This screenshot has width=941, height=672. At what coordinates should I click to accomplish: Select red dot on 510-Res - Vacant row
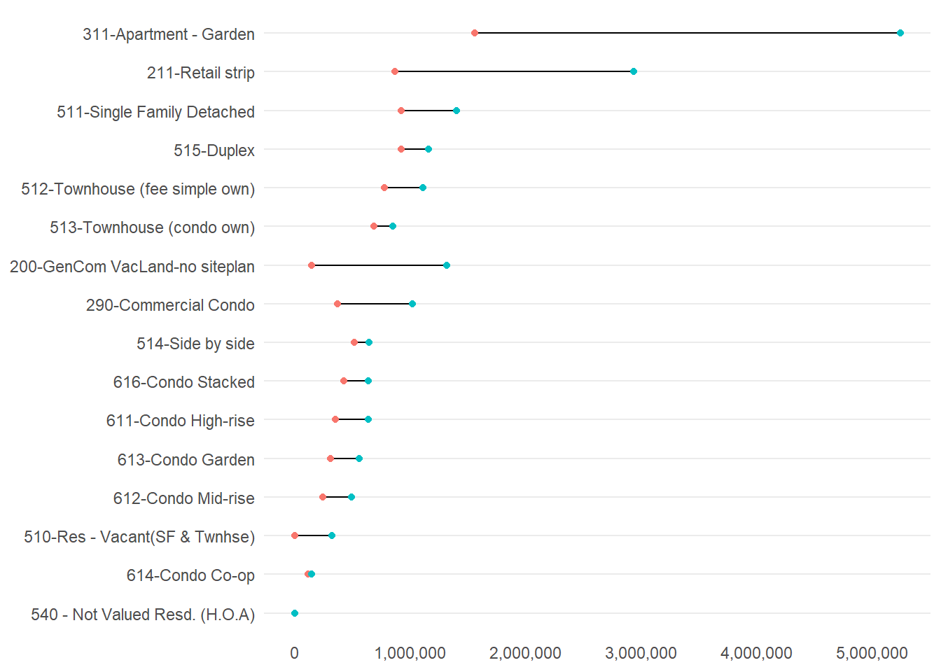[295, 535]
